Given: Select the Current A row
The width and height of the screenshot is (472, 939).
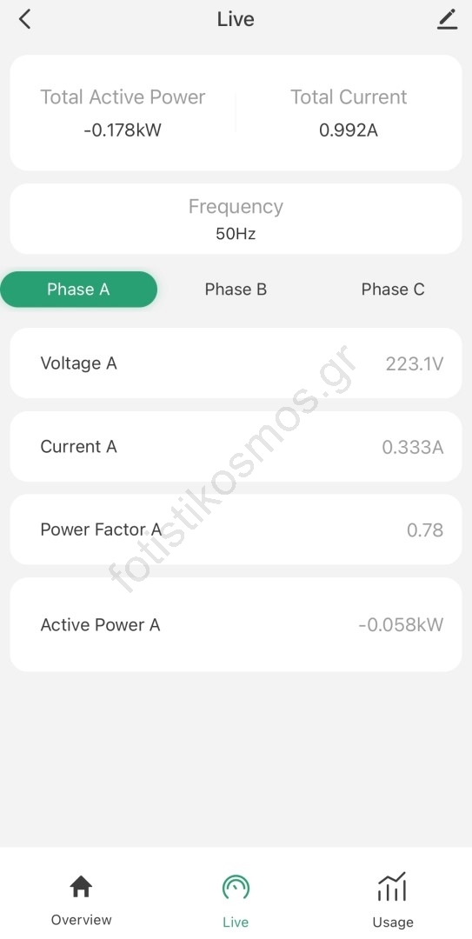Looking at the screenshot, I should (x=236, y=446).
